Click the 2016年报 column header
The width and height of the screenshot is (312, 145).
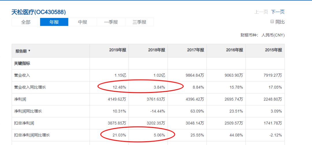235,50
